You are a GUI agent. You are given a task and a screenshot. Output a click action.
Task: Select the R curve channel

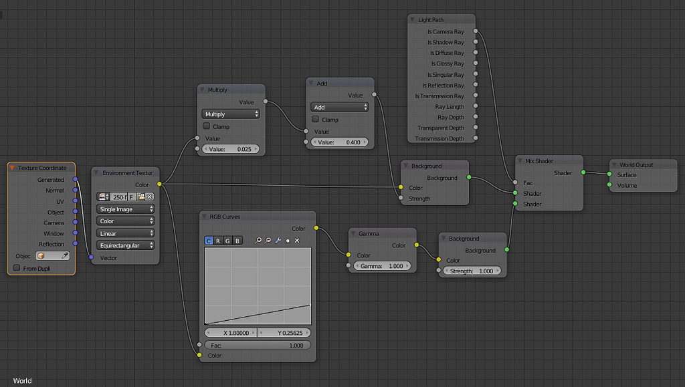pyautogui.click(x=218, y=241)
